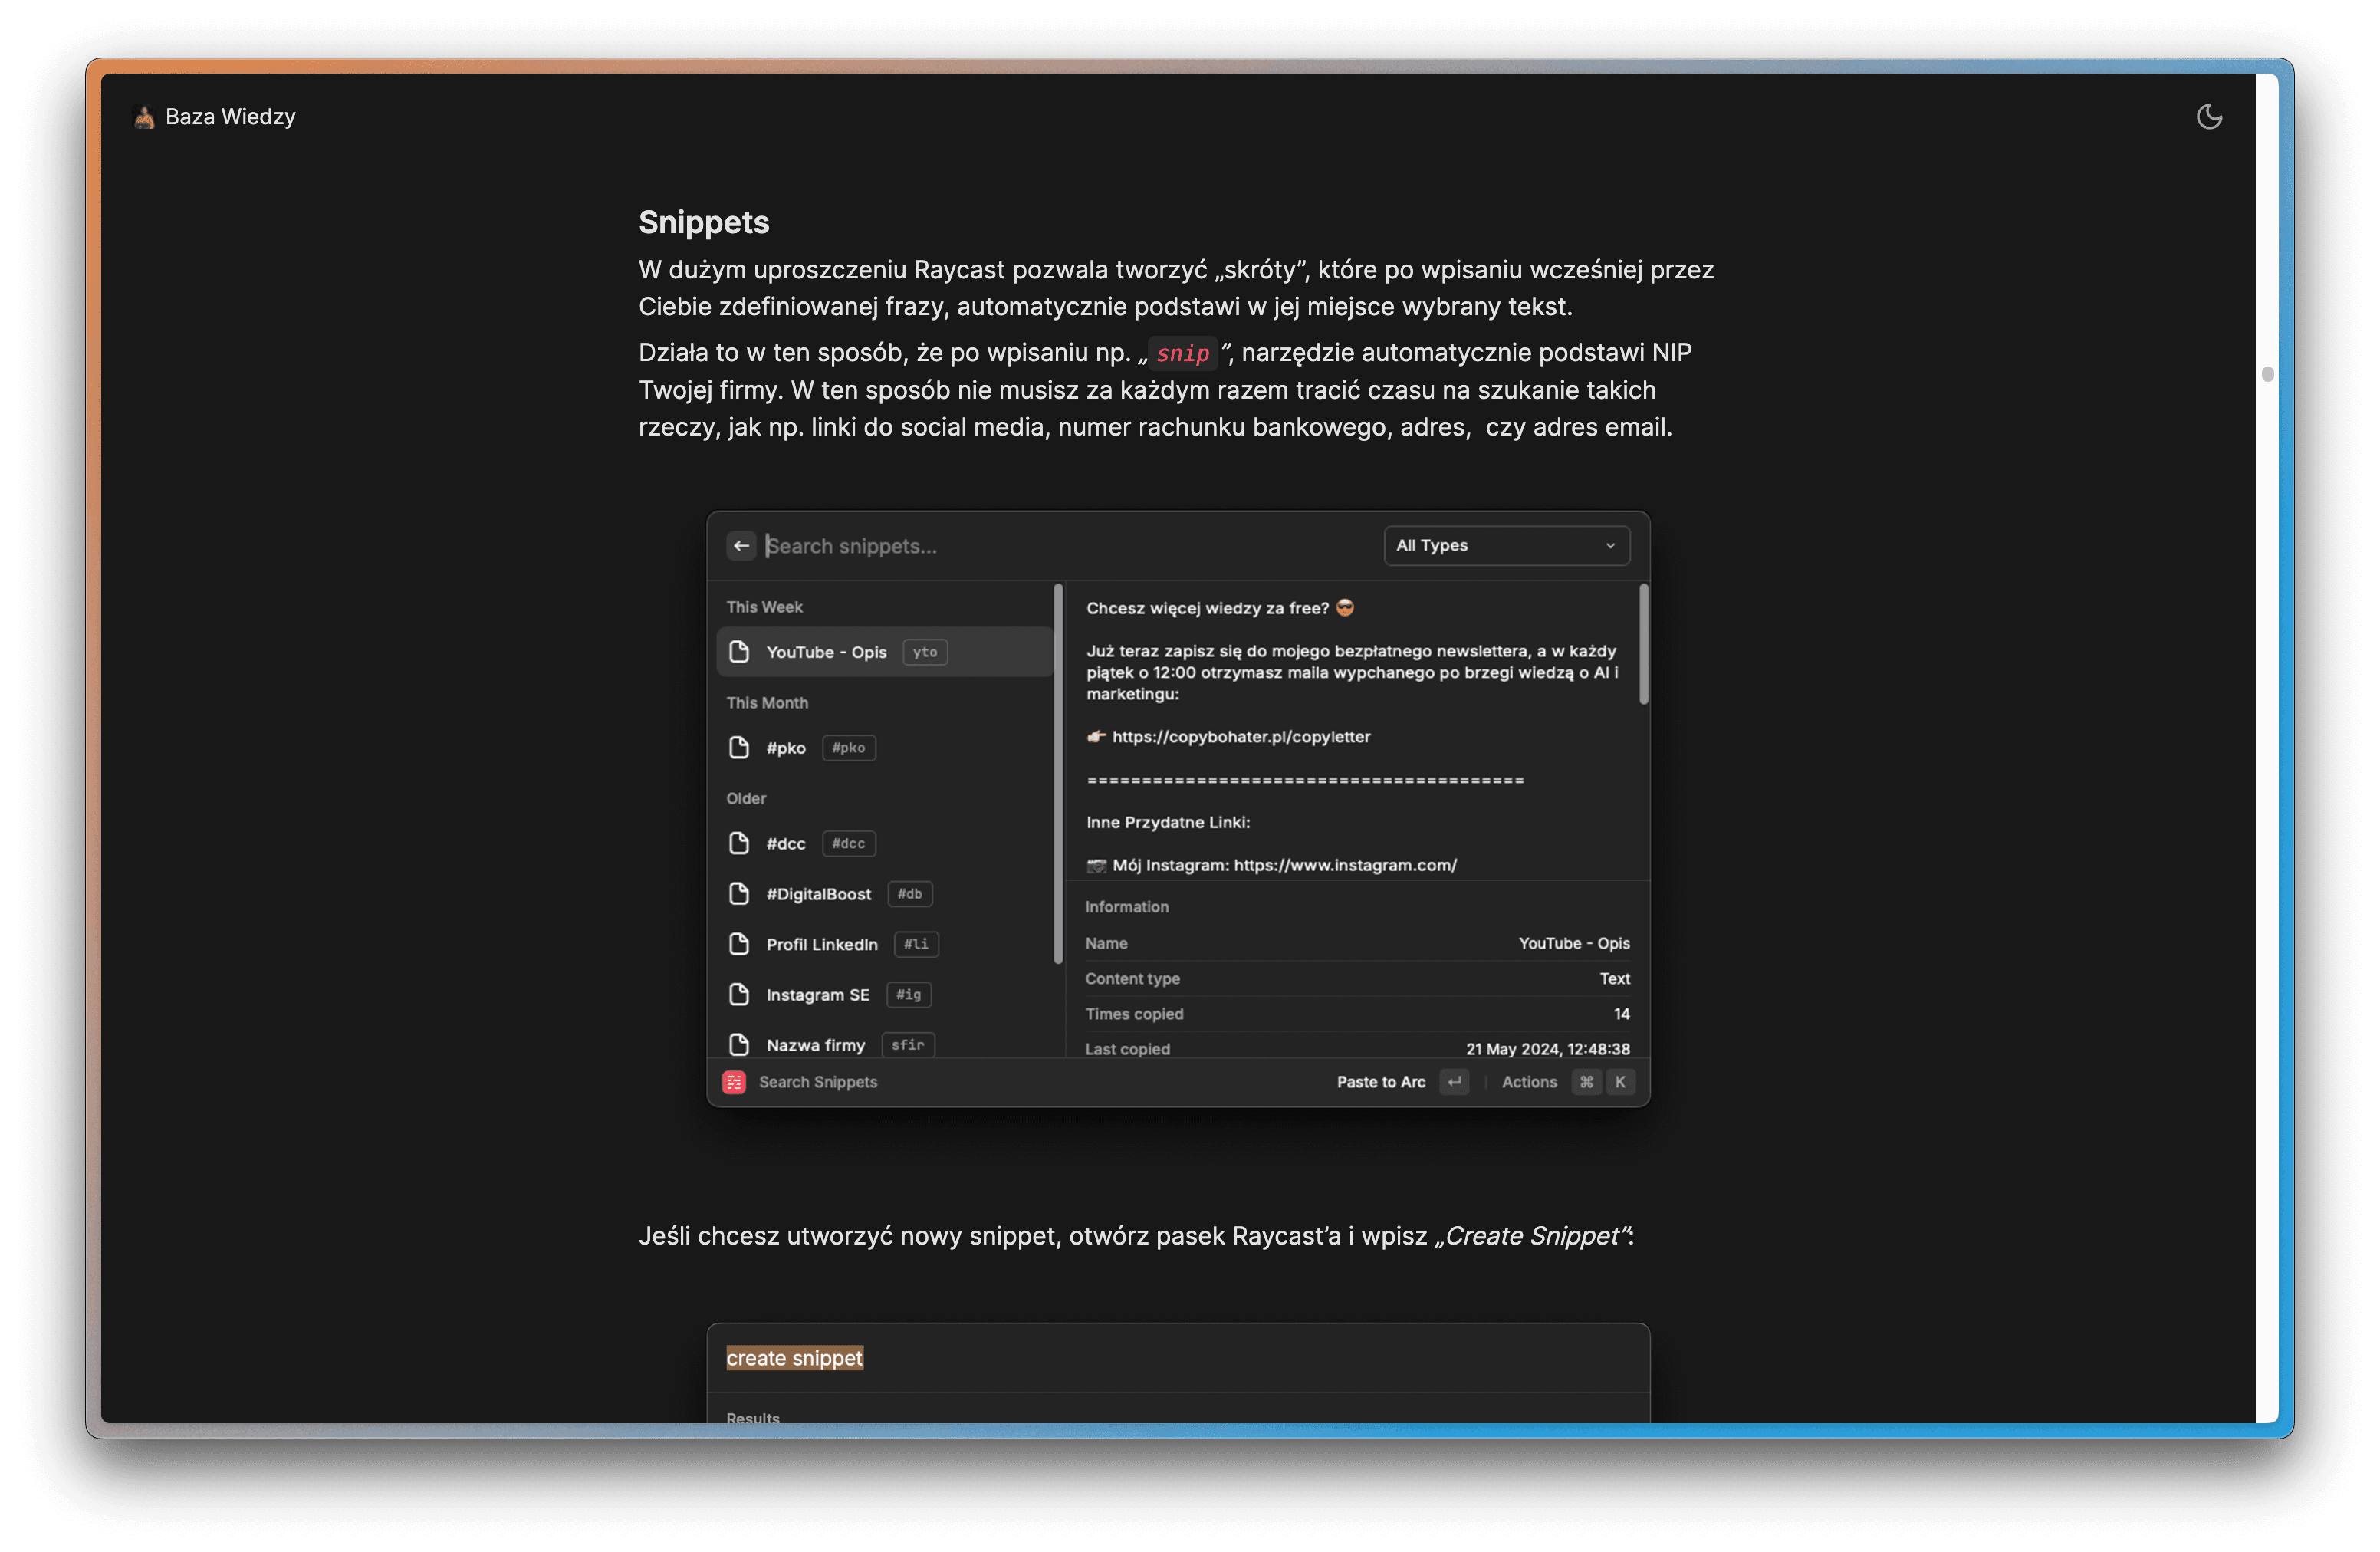Click the #pko keyword tag
The image size is (2380, 1552).
click(849, 748)
